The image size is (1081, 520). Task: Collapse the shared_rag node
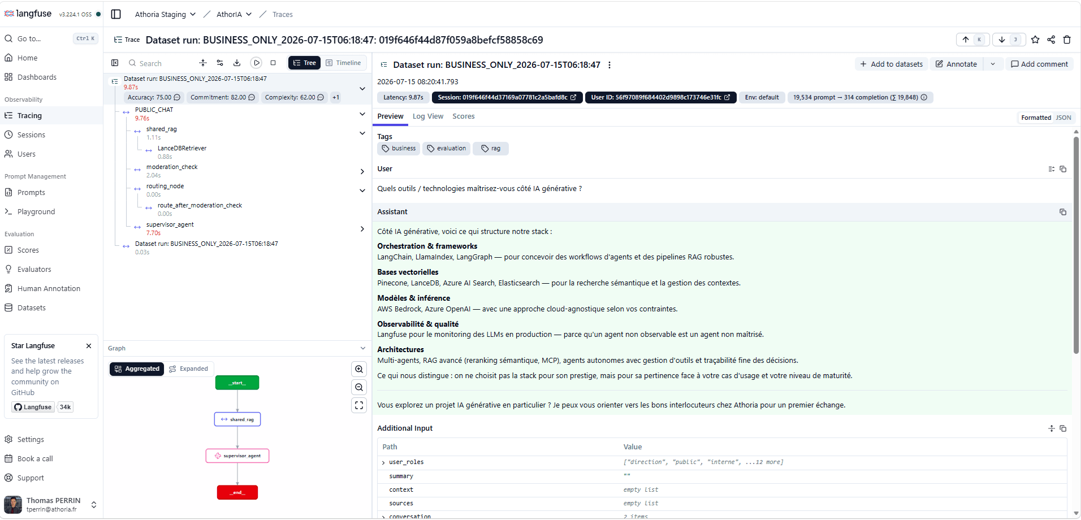pos(362,133)
